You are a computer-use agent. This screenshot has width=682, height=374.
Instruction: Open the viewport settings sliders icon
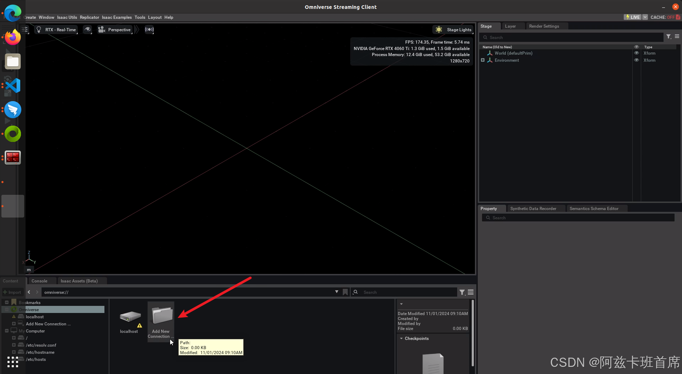[x=24, y=29]
